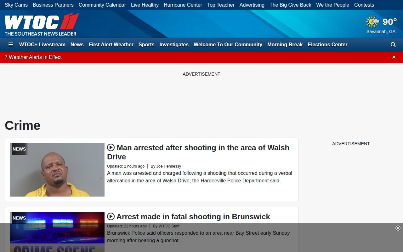Open Community Calendar link
This screenshot has width=403, height=252.
point(102,5)
